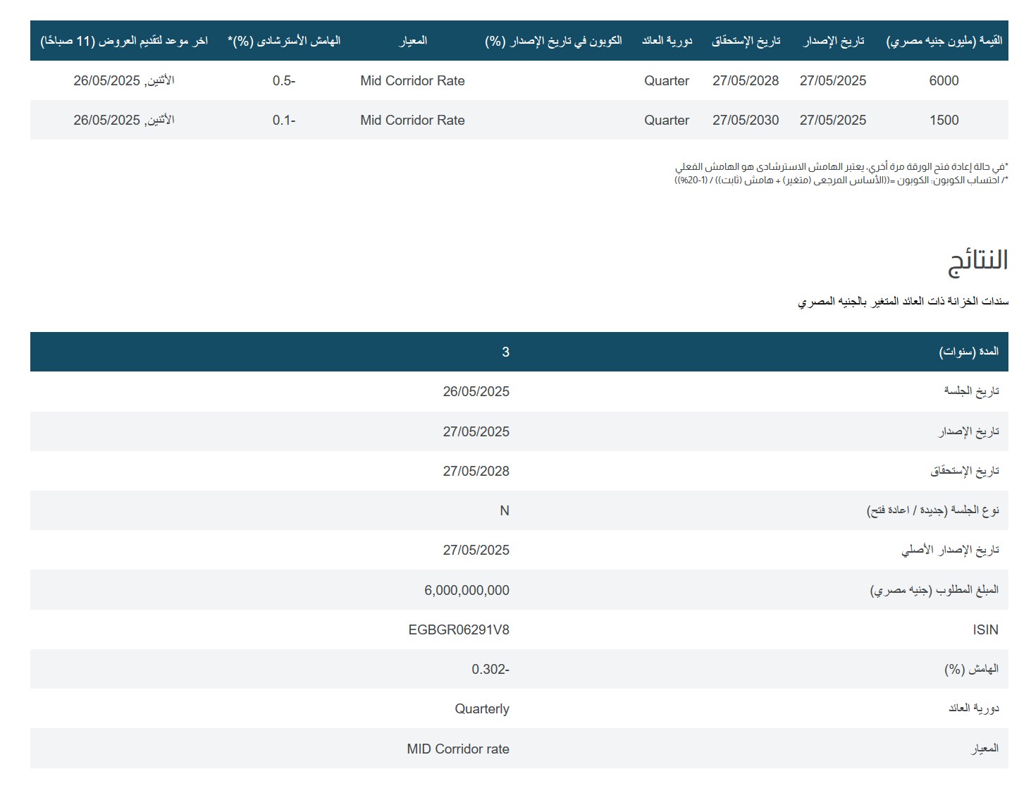The width and height of the screenshot is (1031, 805).
Task: Click the 'ISIN' row label
Action: [985, 629]
